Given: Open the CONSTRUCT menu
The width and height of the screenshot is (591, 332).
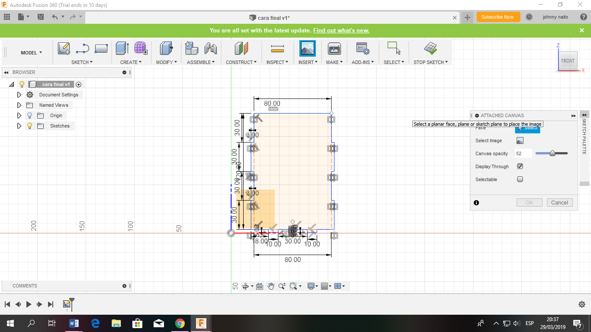Looking at the screenshot, I should coord(241,62).
